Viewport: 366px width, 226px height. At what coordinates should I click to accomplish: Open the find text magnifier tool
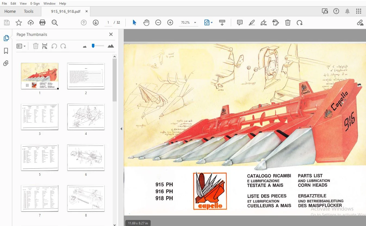pyautogui.click(x=55, y=23)
